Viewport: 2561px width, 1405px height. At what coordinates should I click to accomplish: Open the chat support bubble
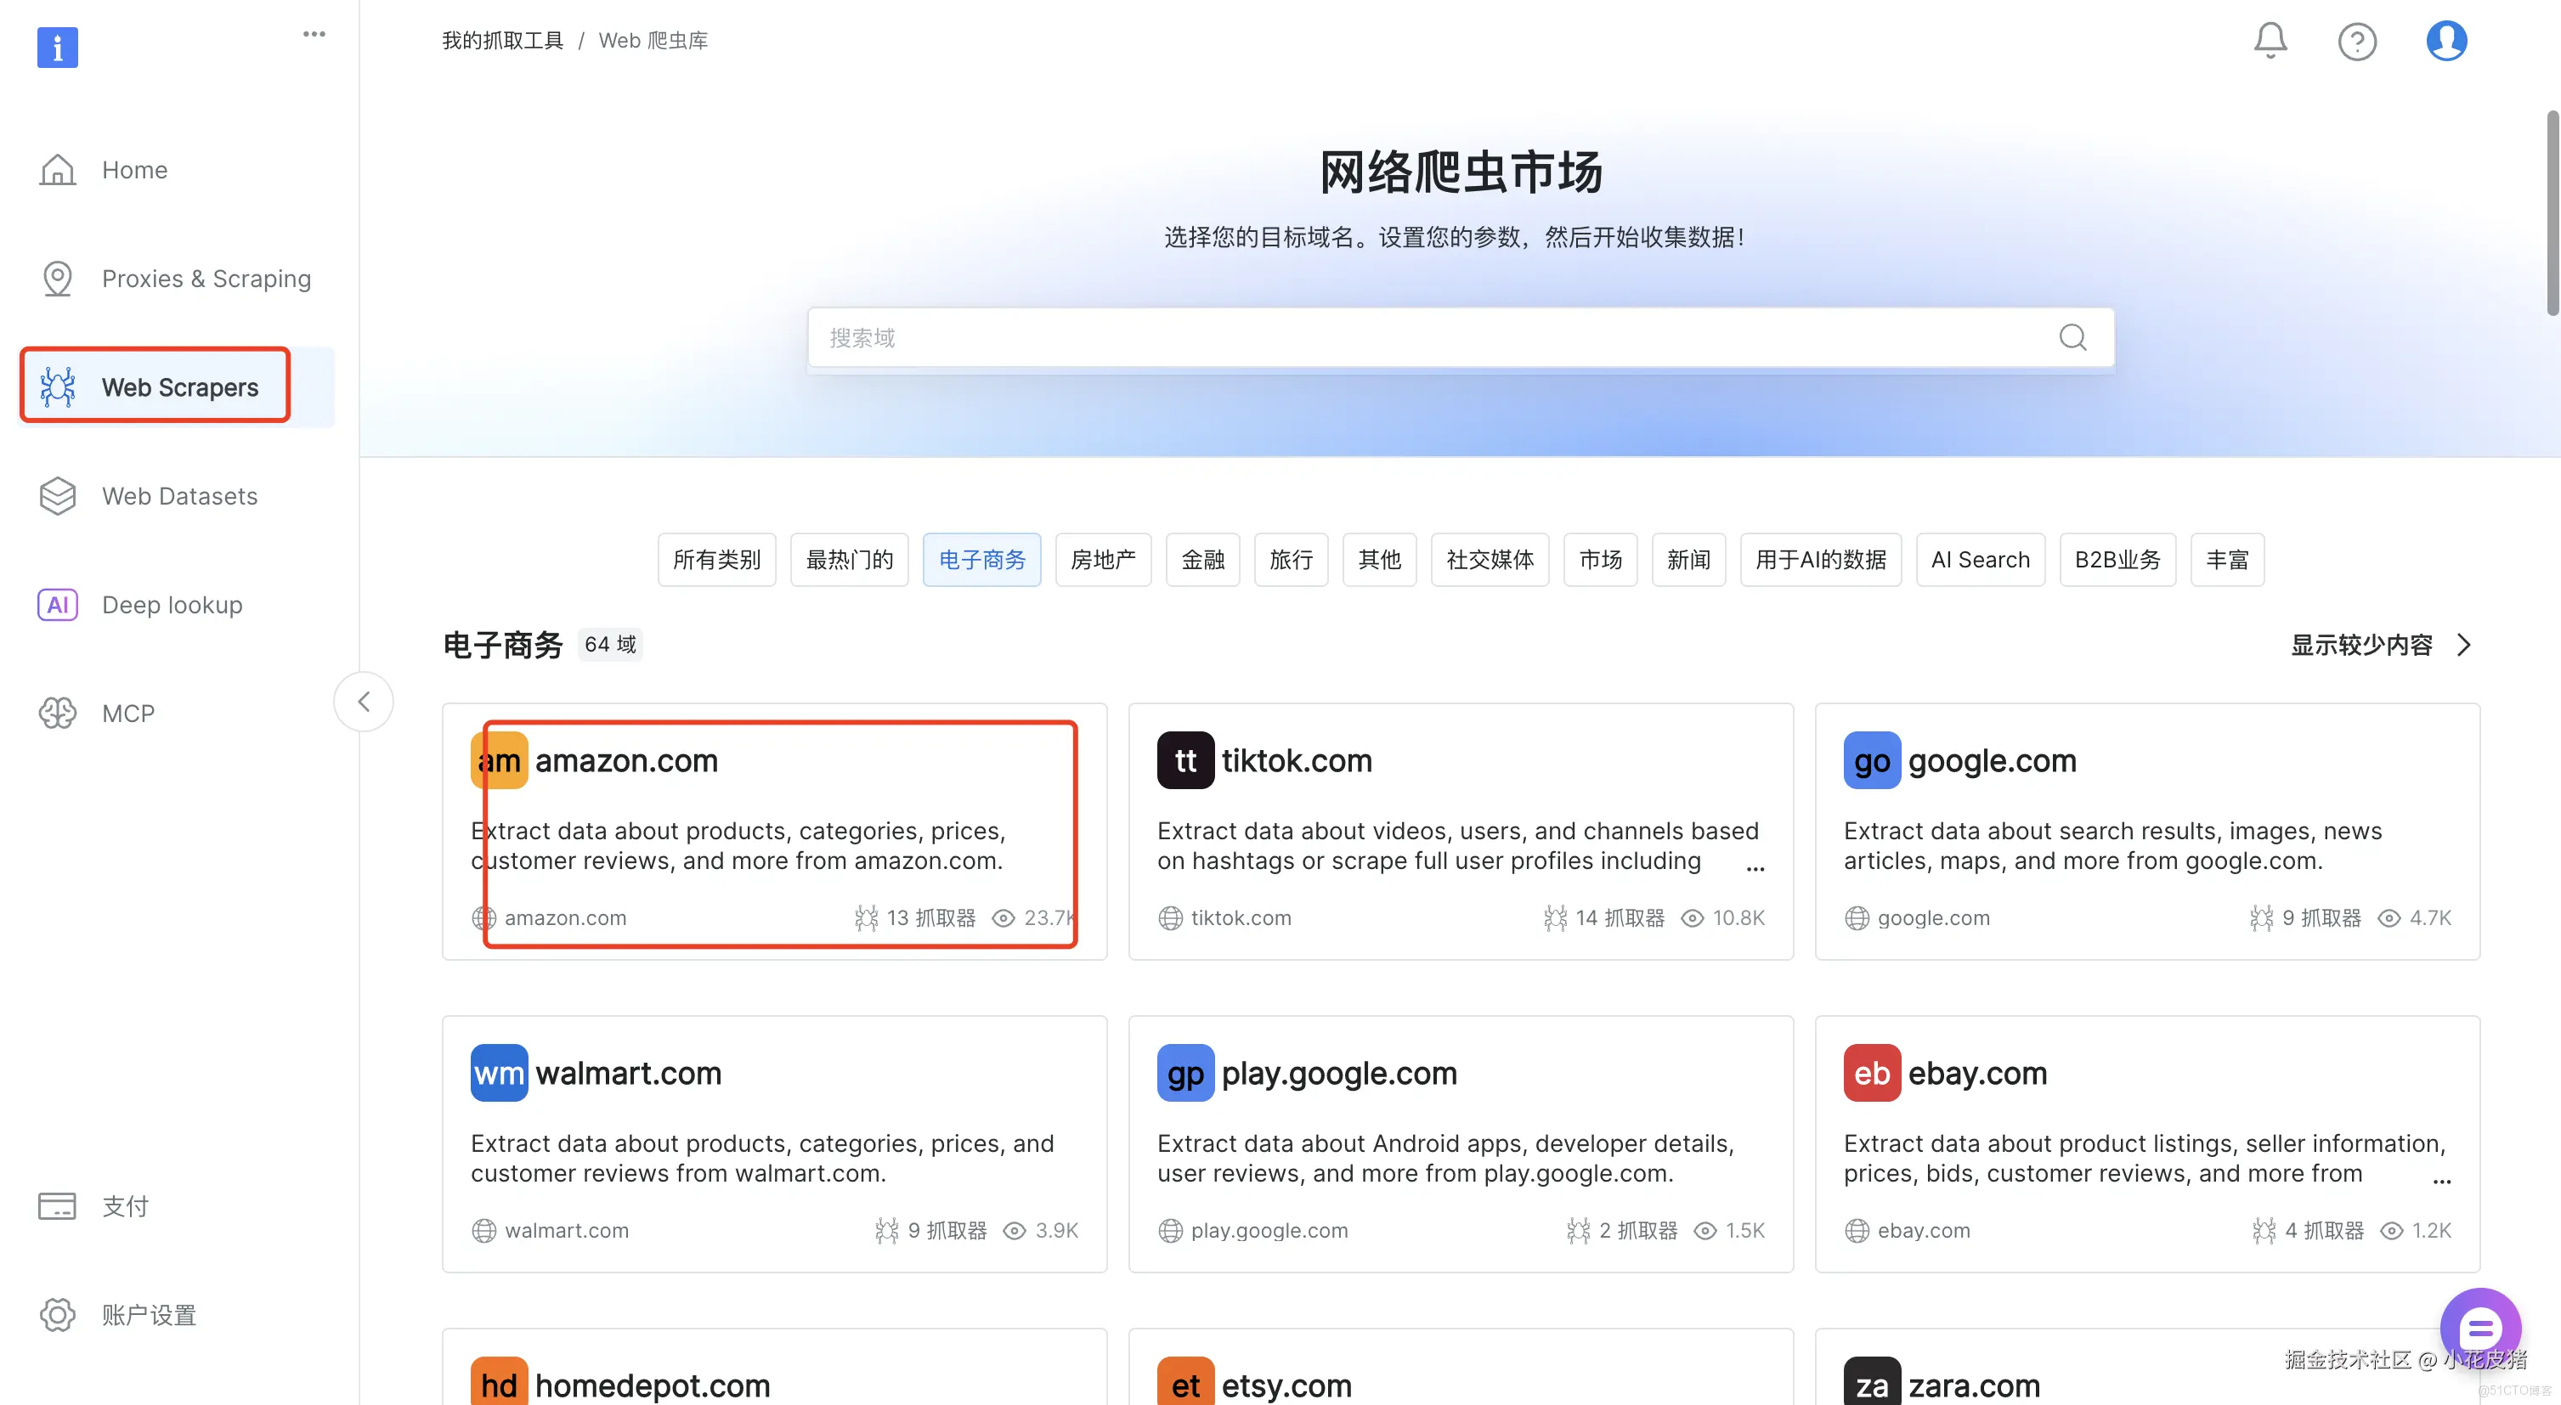2479,1329
